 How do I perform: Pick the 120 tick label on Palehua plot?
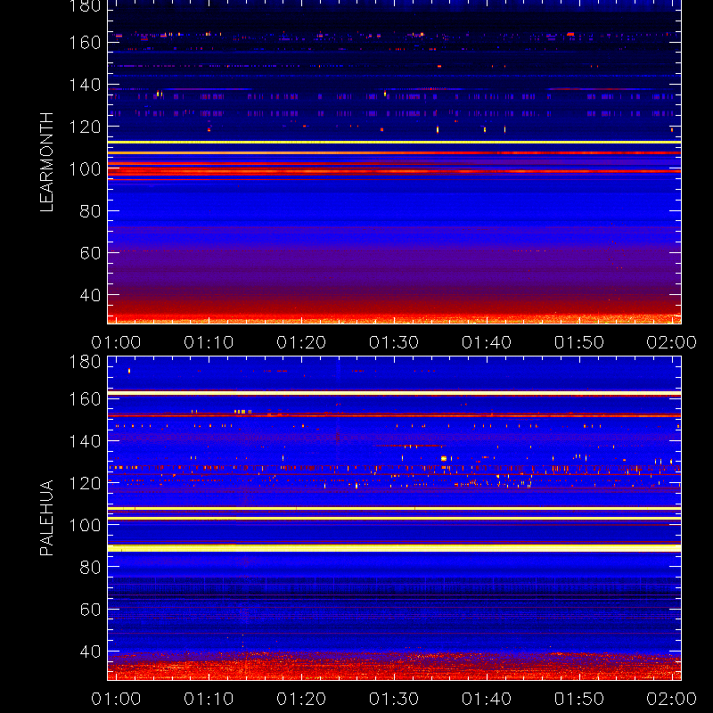click(85, 483)
